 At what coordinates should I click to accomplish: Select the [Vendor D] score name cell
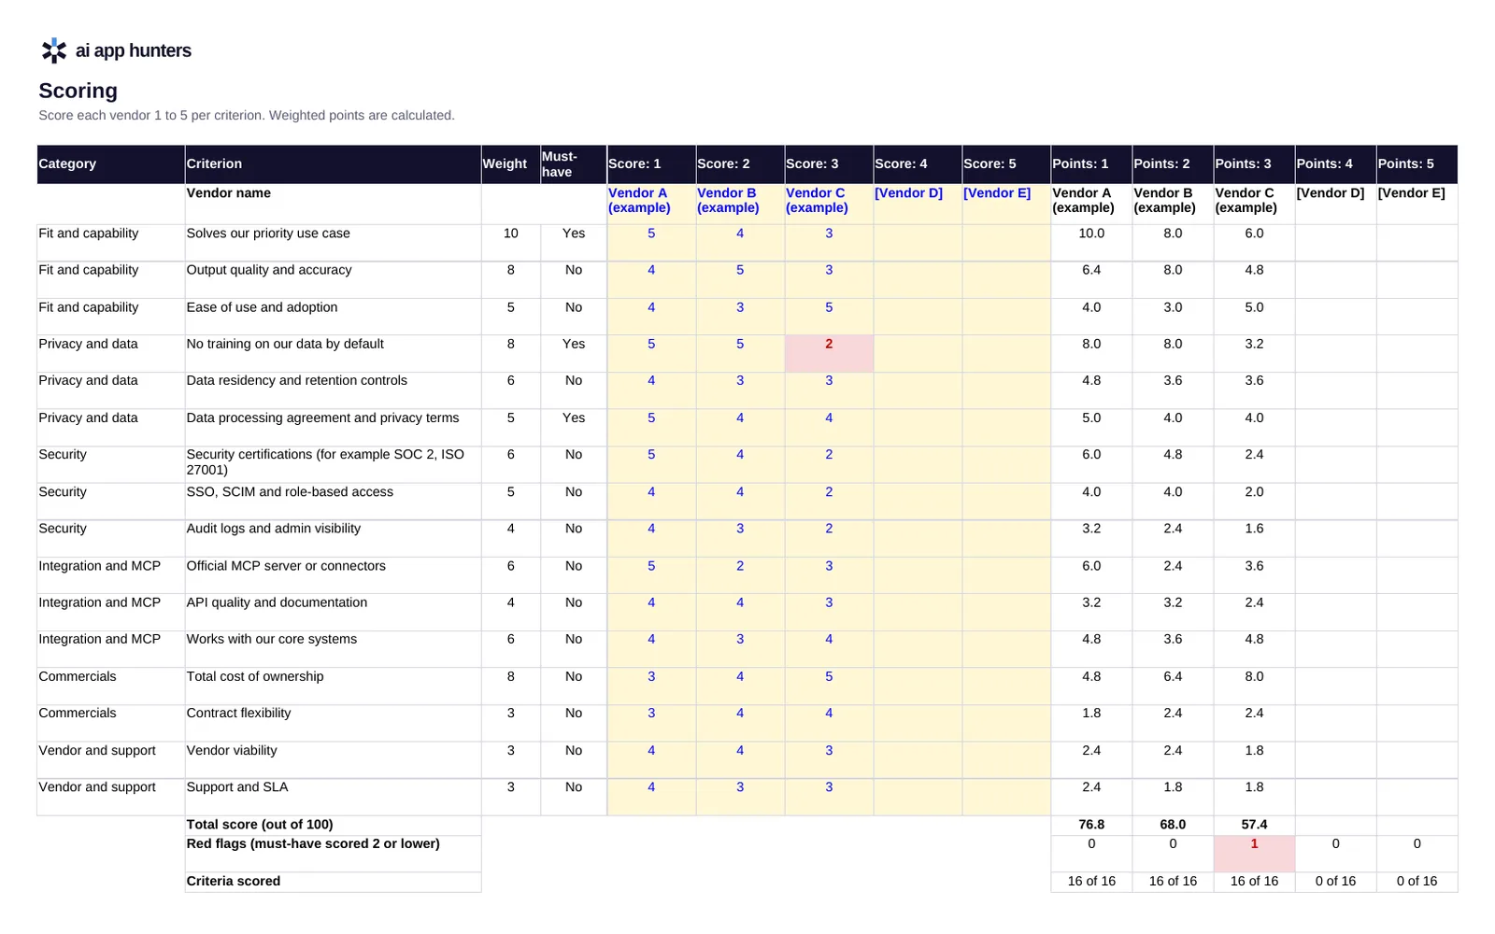pyautogui.click(x=918, y=204)
